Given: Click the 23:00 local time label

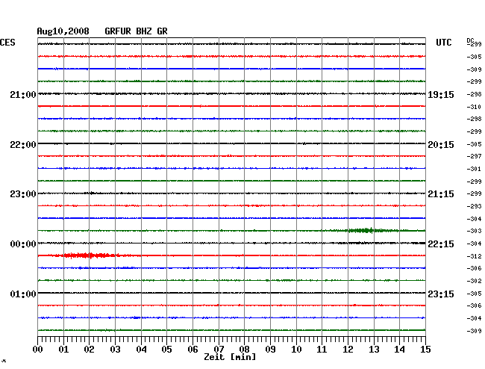Looking at the screenshot, I should (23, 194).
